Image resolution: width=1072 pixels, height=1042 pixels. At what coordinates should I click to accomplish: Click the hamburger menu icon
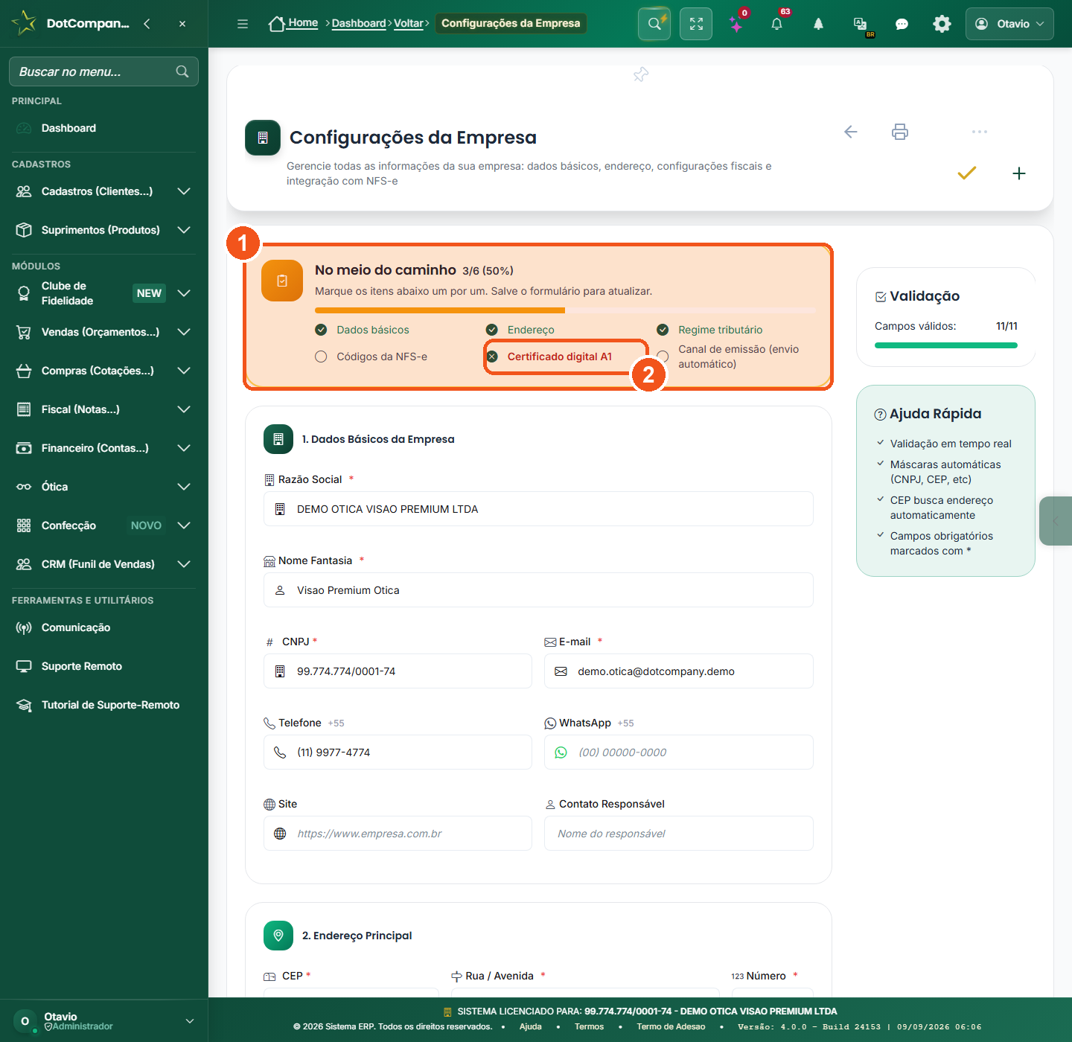click(243, 24)
